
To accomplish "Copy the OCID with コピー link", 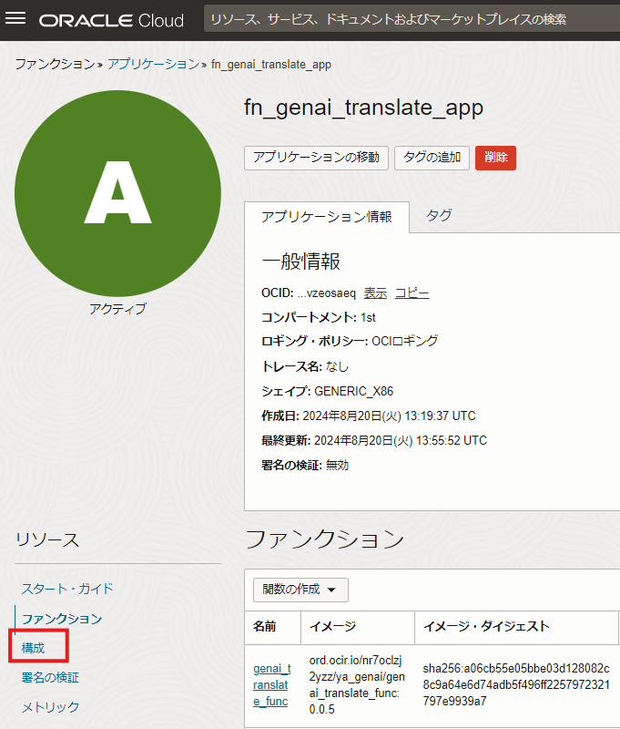I will (x=412, y=293).
